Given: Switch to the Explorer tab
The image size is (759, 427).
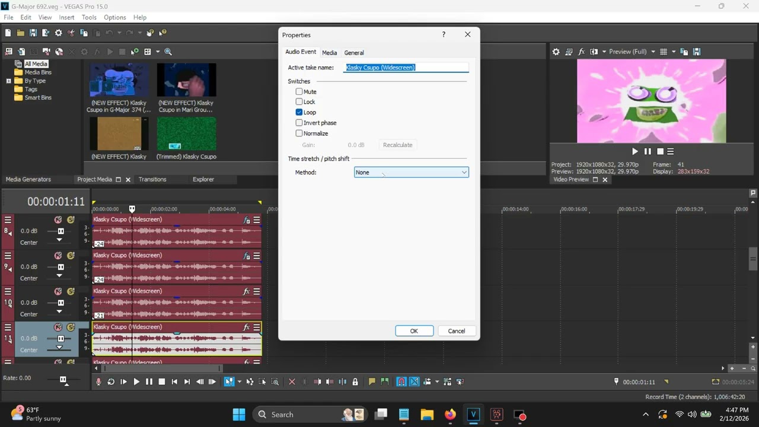Looking at the screenshot, I should tap(203, 180).
